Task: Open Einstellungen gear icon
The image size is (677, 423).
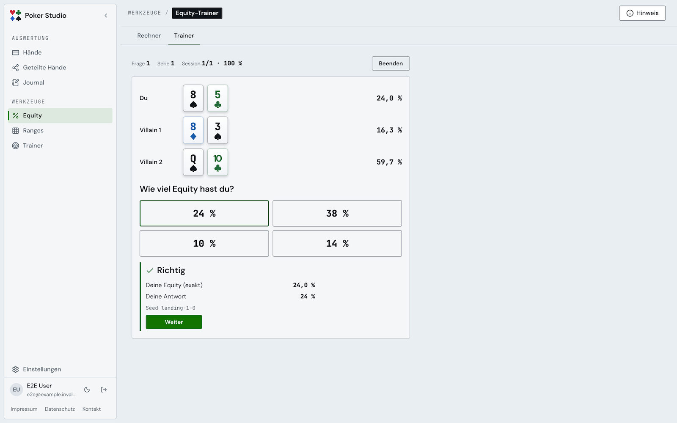Action: (16, 369)
